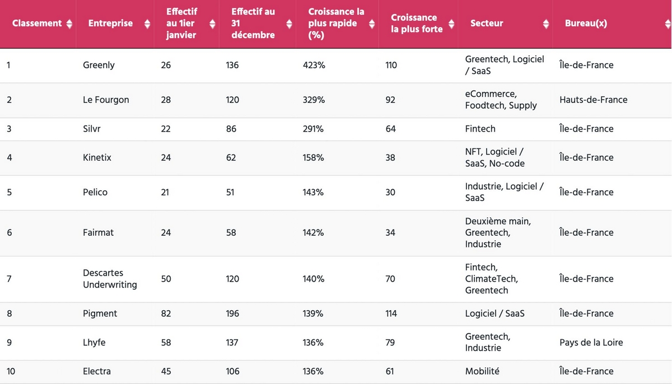The width and height of the screenshot is (672, 384).
Task: Click the Entreprise column sort icon
Action: 147,24
